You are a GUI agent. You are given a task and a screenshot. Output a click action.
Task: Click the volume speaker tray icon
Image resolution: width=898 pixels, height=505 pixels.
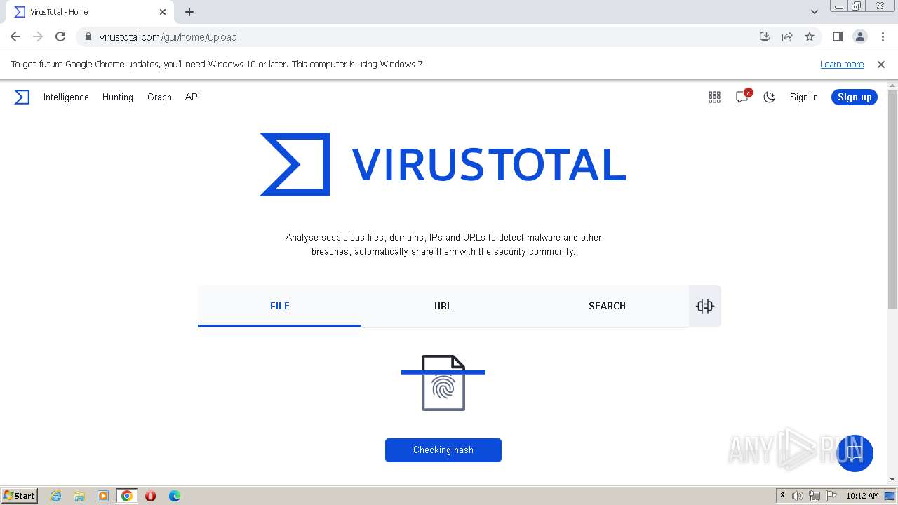coord(798,496)
